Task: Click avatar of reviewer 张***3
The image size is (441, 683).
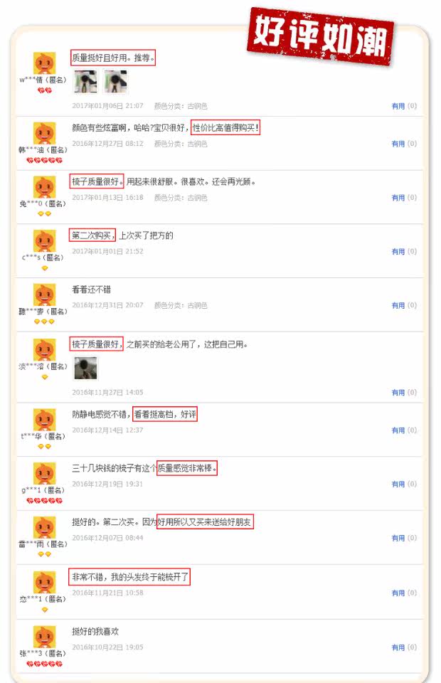Action: pos(44,636)
